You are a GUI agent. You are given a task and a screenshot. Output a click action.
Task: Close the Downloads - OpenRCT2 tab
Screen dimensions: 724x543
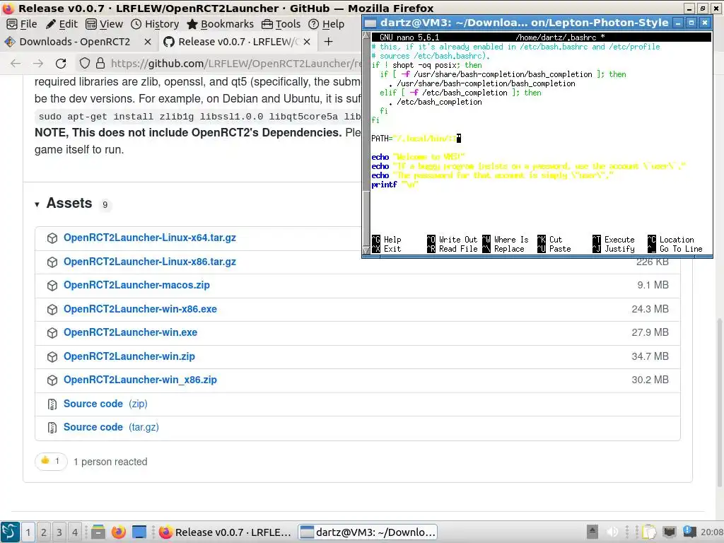point(147,42)
